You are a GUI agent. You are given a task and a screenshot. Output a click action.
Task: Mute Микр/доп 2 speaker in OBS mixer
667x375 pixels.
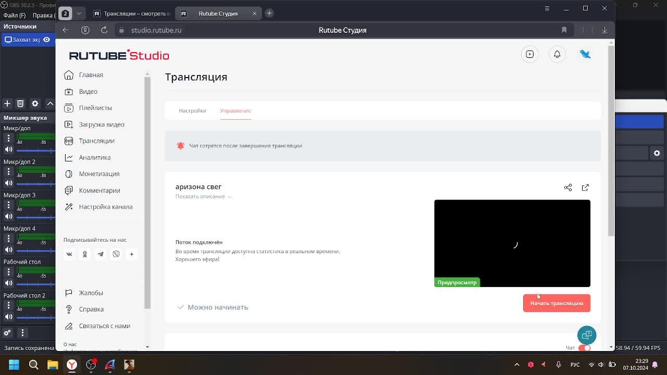(x=8, y=183)
